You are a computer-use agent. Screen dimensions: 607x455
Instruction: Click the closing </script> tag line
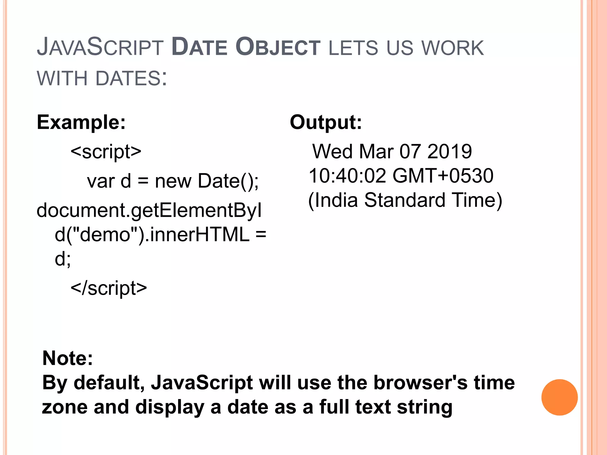coord(108,288)
